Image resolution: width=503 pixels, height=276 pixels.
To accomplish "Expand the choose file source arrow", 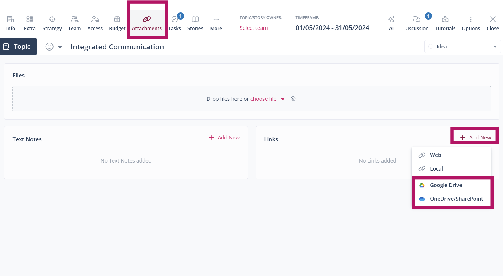I will click(x=283, y=99).
